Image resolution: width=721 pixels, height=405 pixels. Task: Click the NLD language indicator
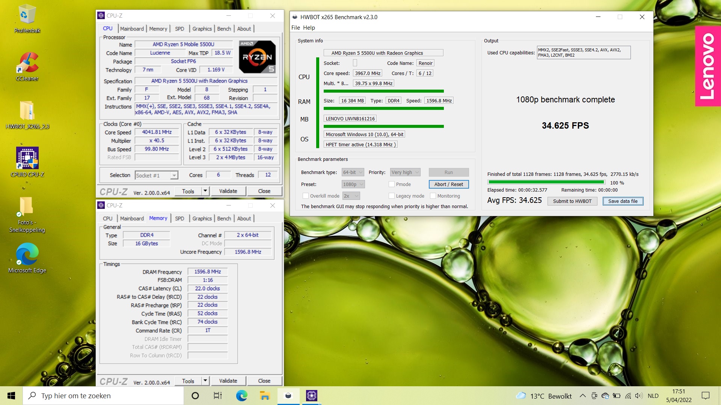653,396
